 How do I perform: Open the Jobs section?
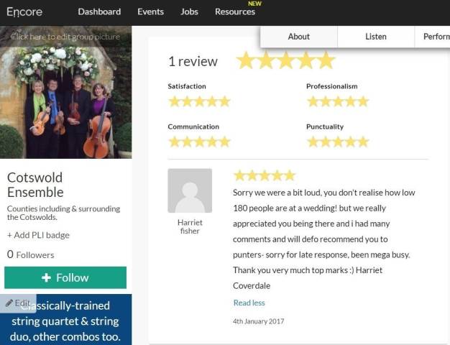(189, 11)
